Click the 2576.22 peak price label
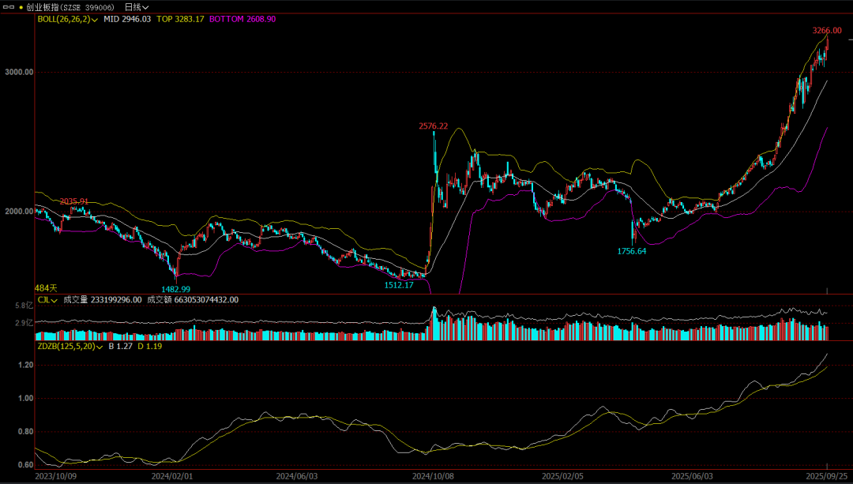 click(433, 126)
